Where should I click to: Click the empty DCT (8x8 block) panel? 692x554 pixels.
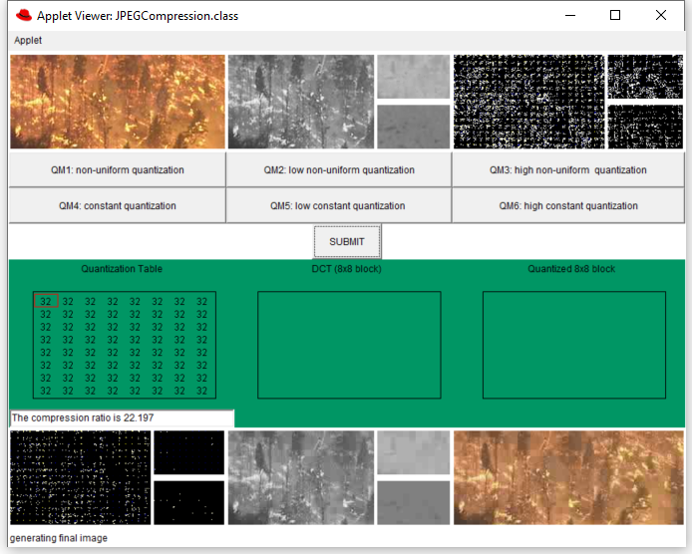pyautogui.click(x=349, y=345)
